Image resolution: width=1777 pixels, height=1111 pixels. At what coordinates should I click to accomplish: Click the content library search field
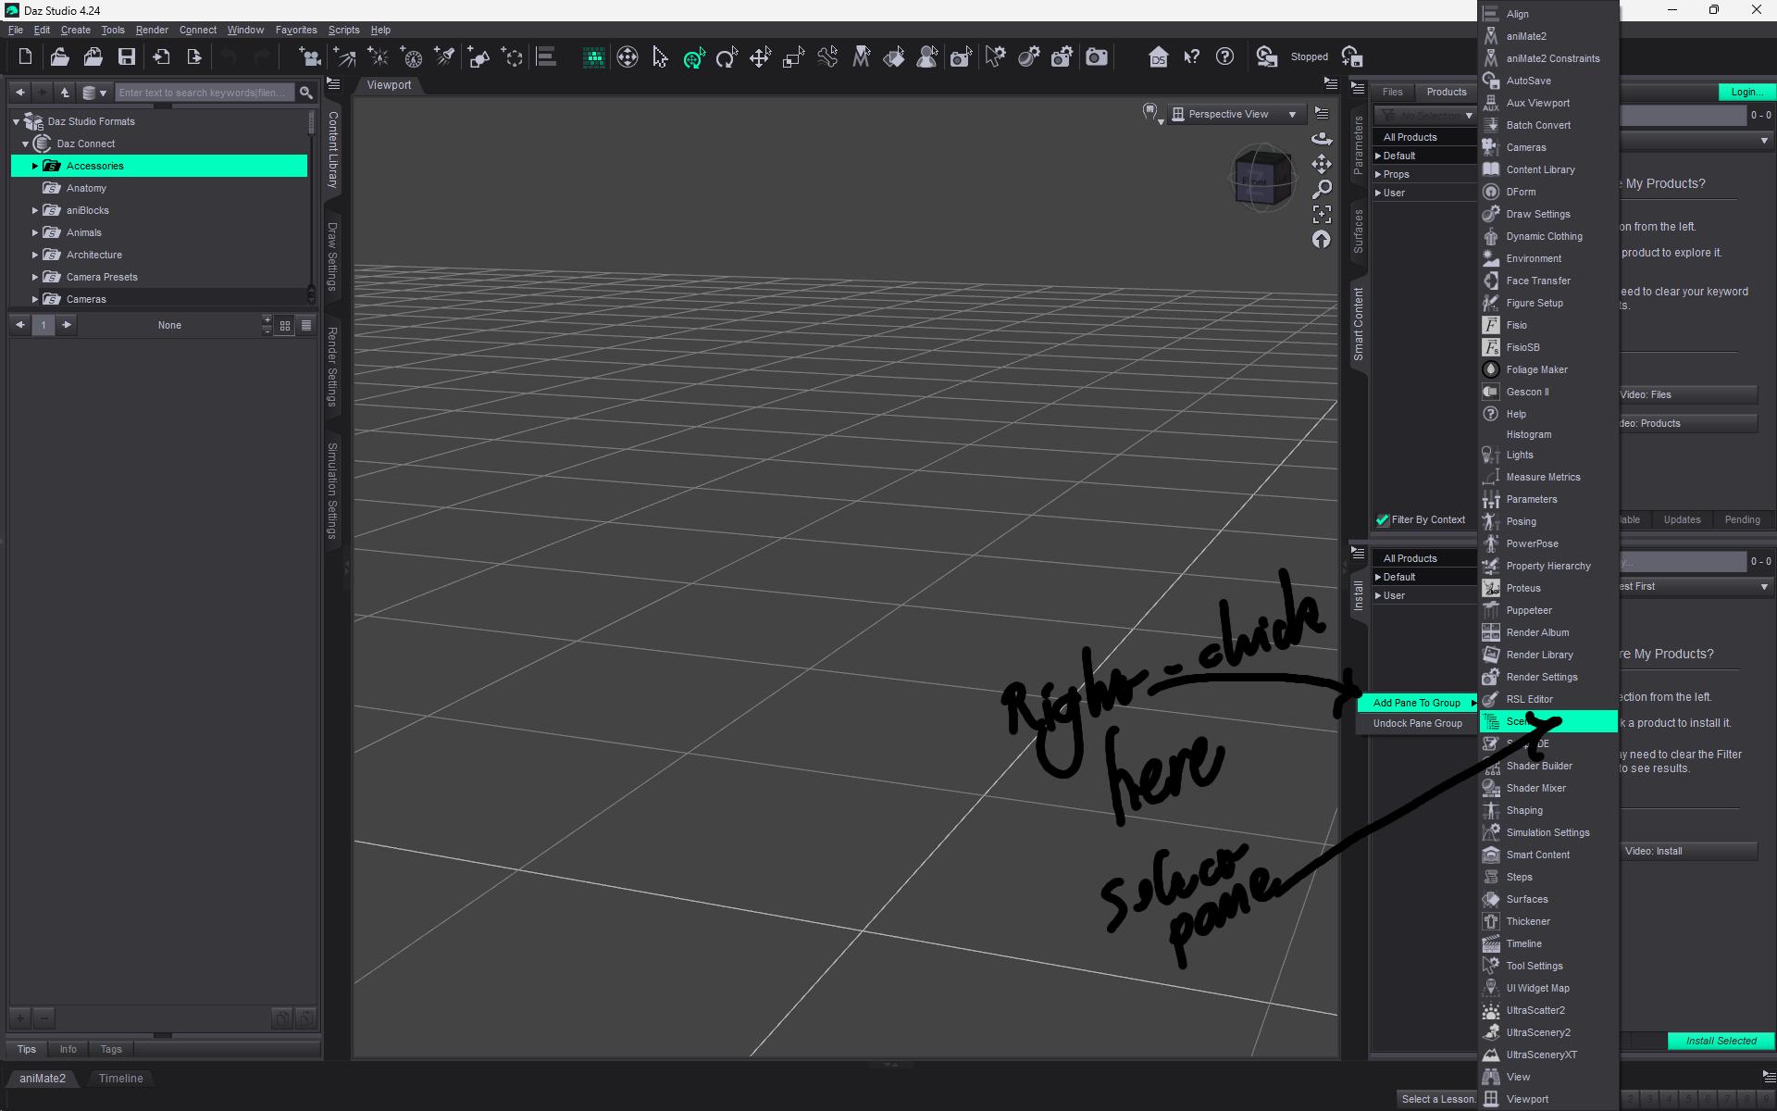coord(204,93)
